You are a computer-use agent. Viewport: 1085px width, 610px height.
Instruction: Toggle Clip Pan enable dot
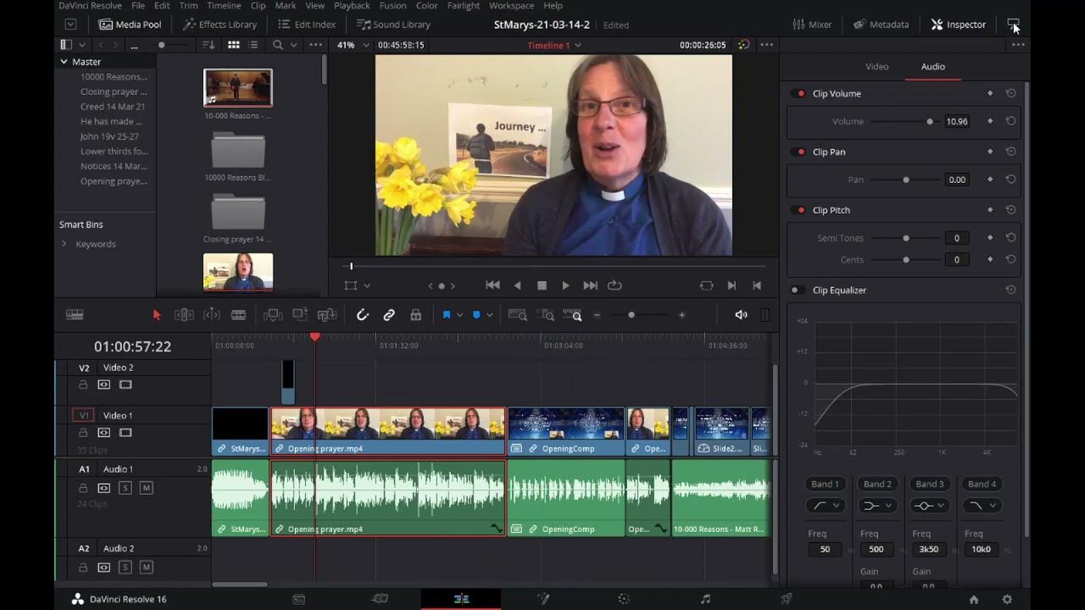(800, 152)
